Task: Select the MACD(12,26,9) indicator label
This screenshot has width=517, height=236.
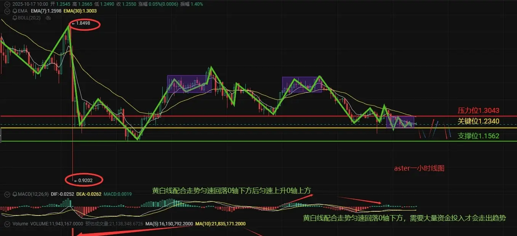Action: pos(33,194)
